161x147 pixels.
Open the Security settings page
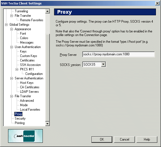tap(20, 118)
